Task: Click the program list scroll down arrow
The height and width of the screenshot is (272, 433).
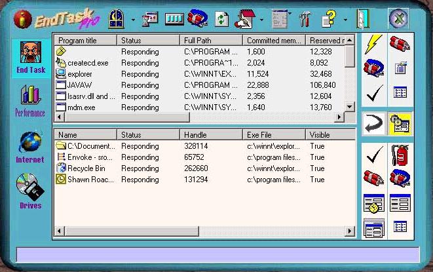Action: (x=350, y=107)
